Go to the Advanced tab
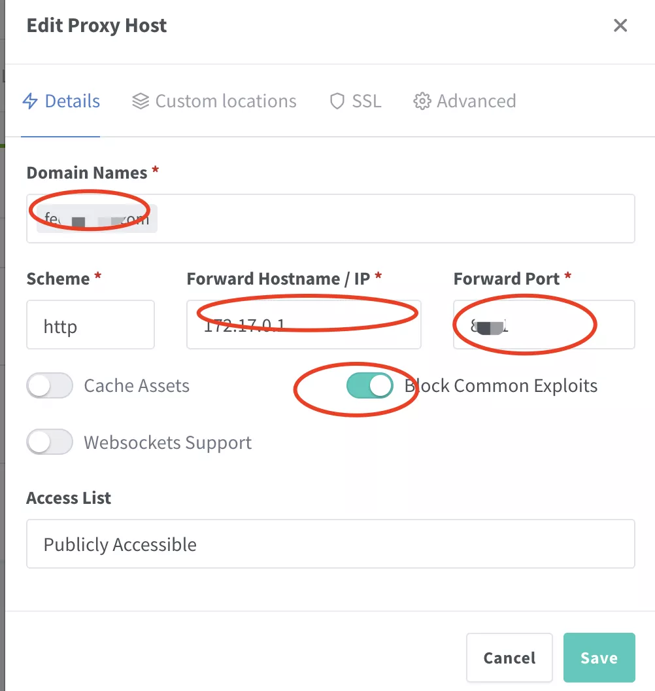The image size is (655, 691). 476,101
